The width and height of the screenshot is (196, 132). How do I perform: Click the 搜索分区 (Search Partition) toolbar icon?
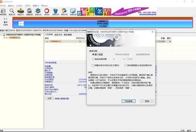[x=12, y=12]
